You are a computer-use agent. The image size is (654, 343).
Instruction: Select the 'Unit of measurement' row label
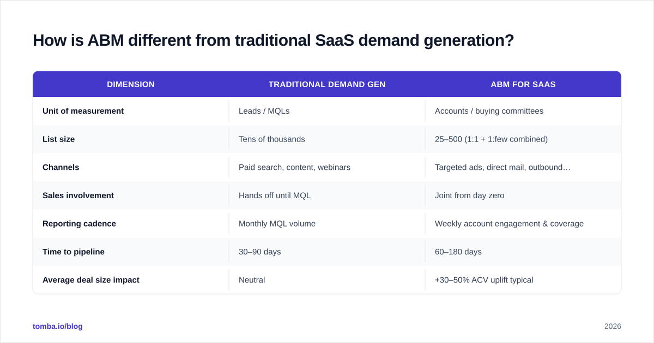83,111
